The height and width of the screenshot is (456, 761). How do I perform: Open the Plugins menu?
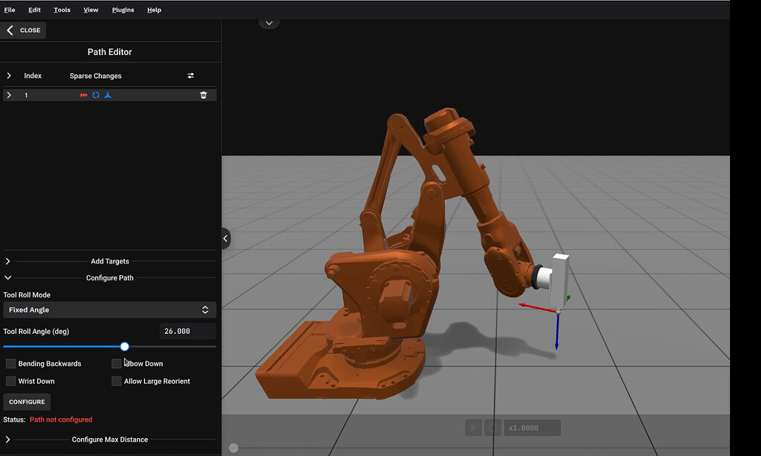[x=123, y=10]
